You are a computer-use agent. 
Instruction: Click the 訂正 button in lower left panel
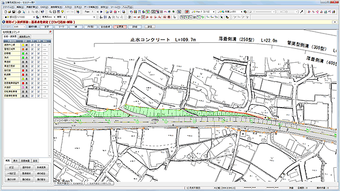pyautogui.click(x=11, y=167)
